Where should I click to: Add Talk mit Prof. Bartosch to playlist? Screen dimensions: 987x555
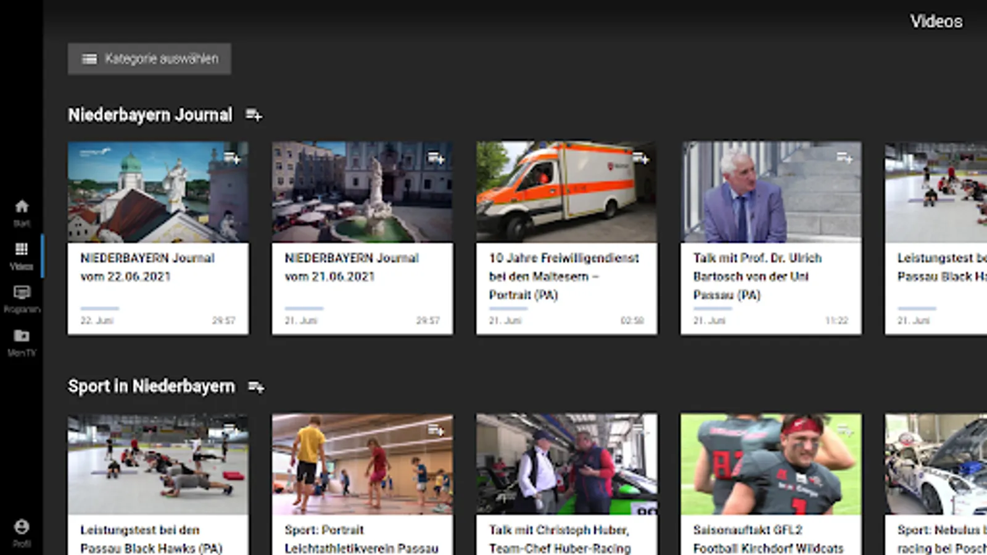click(845, 158)
